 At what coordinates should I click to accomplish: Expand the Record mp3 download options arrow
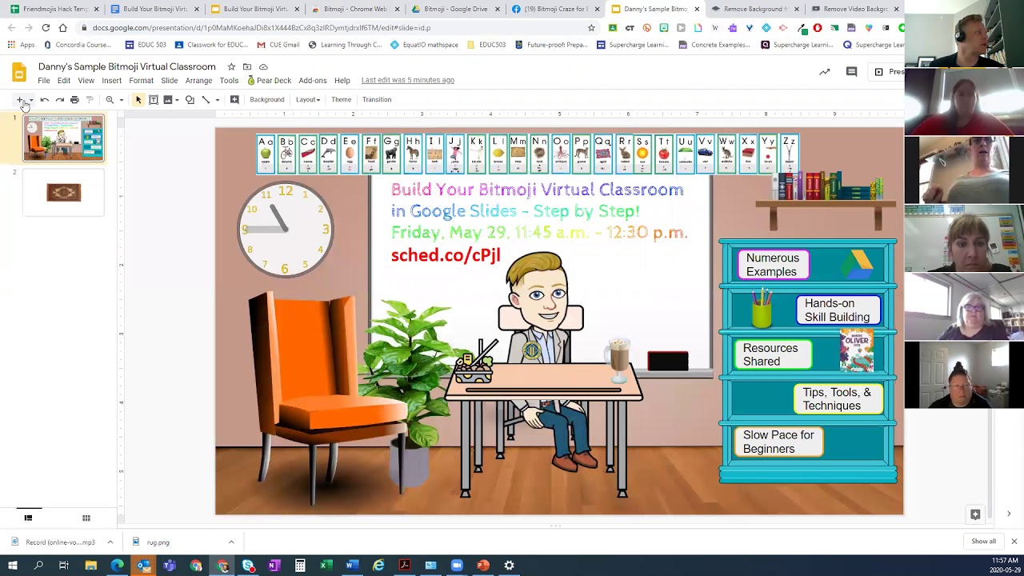coord(110,542)
